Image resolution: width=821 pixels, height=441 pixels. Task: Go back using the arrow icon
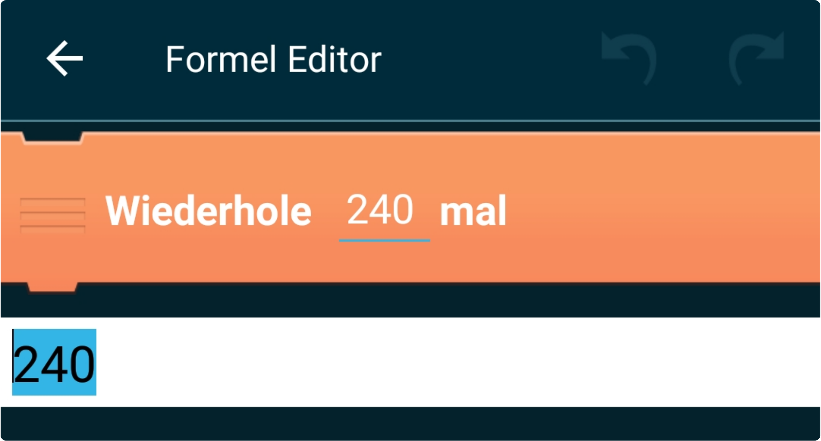[65, 59]
